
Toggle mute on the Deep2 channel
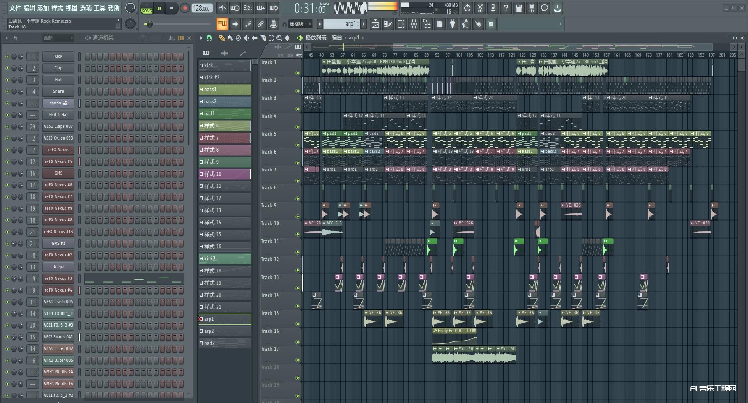pos(7,267)
